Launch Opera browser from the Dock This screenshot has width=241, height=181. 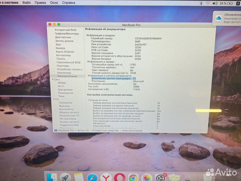pyautogui.click(x=119, y=177)
